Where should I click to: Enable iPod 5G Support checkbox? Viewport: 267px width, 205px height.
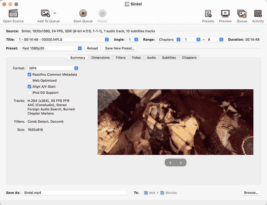pyautogui.click(x=30, y=93)
